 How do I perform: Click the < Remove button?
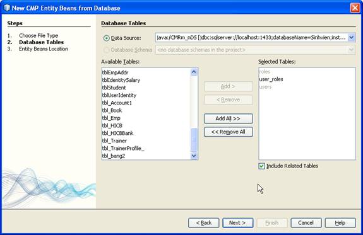[x=229, y=100]
